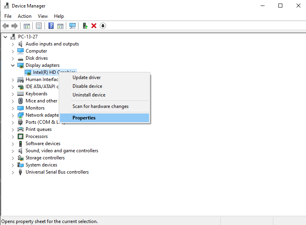This screenshot has height=225, width=306.
Task: Click the Update device driver toolbar icon
Action: click(x=85, y=26)
